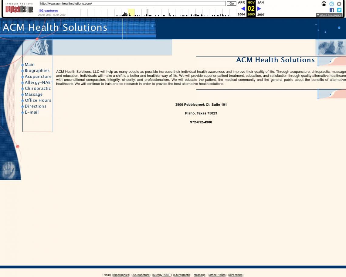Image resolution: width=346 pixels, height=277 pixels.
Task: Open the Wayback user account icon
Action: click(x=324, y=4)
